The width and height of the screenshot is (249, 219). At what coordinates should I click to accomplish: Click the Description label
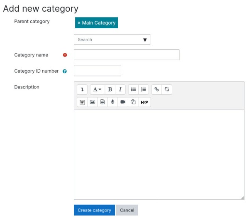tap(27, 87)
